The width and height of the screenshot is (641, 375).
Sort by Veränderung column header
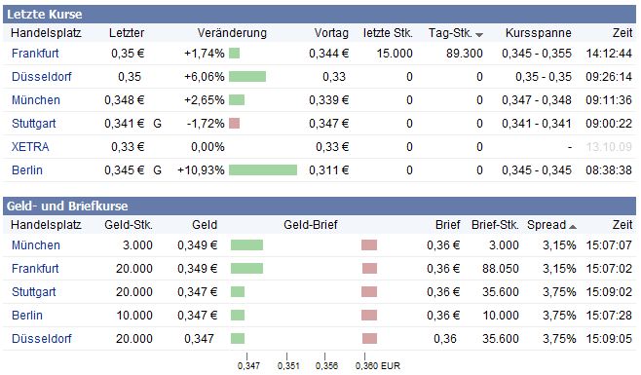[232, 33]
